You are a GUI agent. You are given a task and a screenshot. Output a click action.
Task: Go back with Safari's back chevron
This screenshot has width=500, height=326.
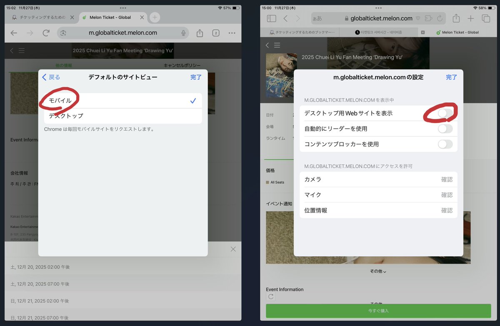(285, 18)
